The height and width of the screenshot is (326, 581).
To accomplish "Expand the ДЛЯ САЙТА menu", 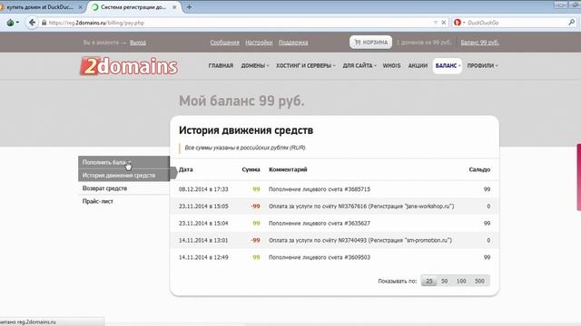I will [x=359, y=66].
